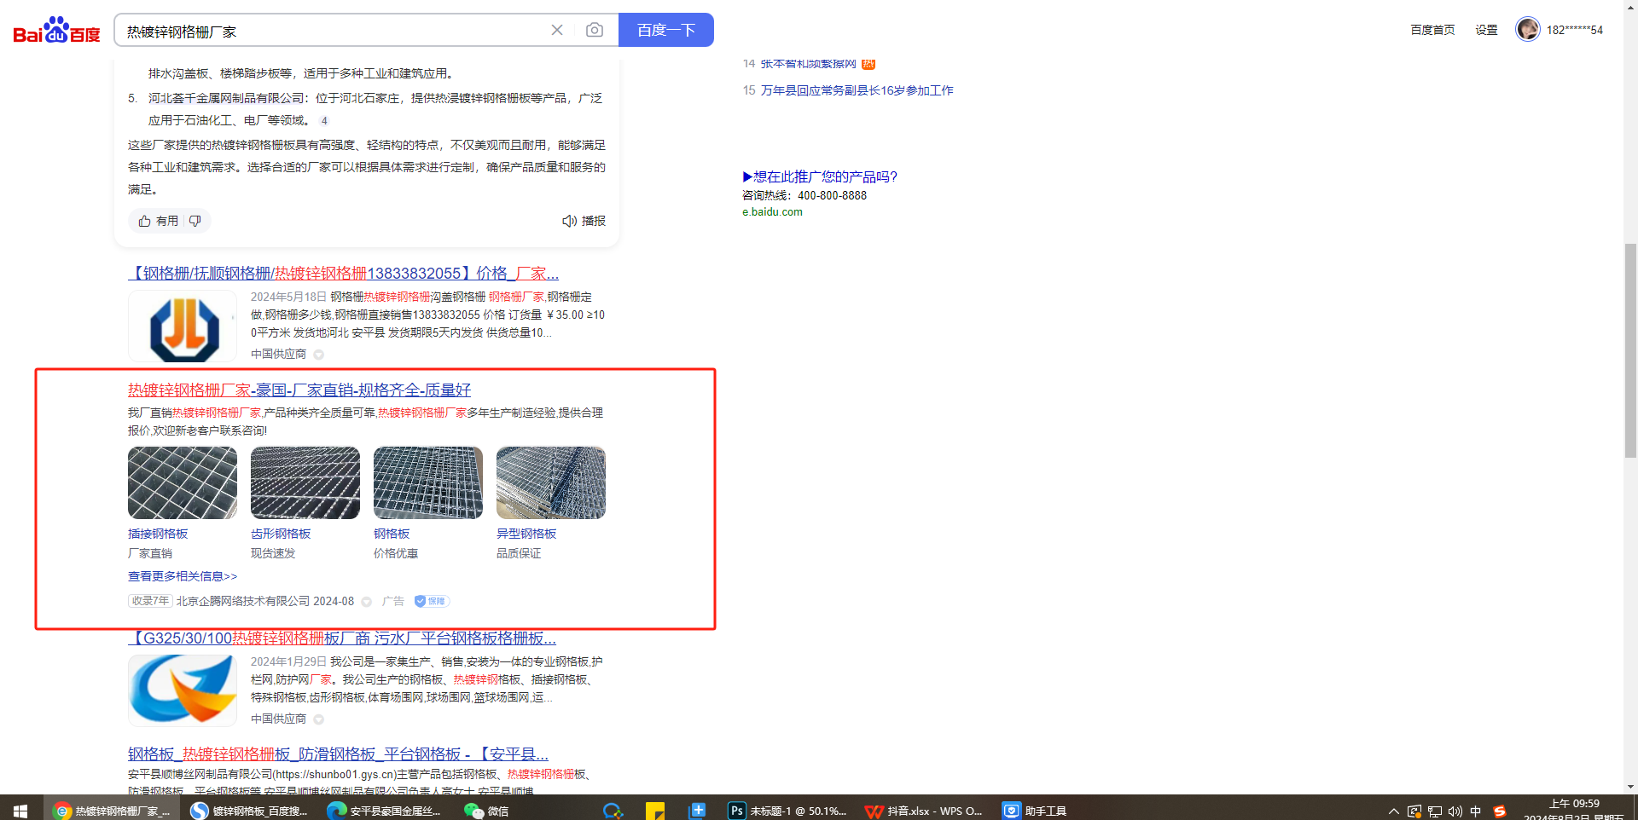Click the 钢格板 product image
The image size is (1638, 820).
(428, 482)
